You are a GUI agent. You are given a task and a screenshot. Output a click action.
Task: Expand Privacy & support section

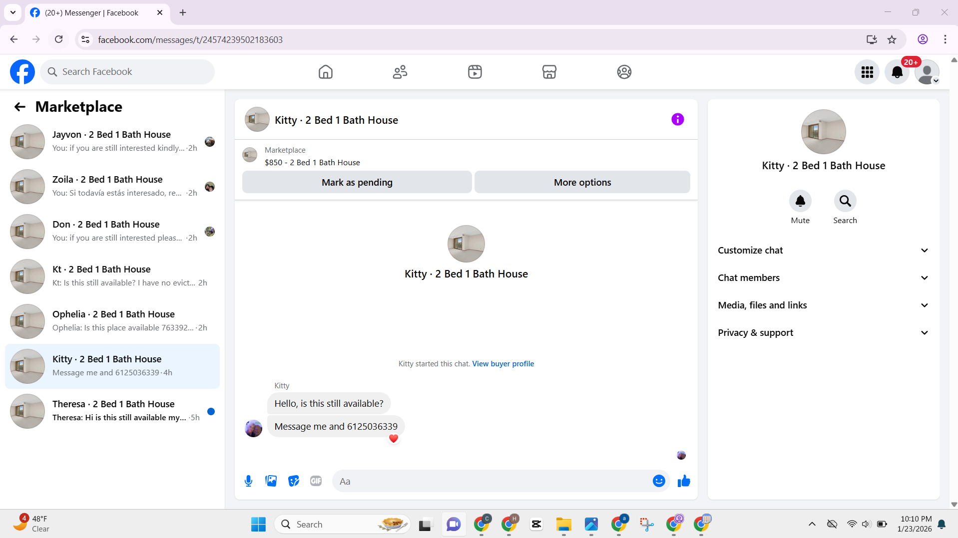(823, 333)
